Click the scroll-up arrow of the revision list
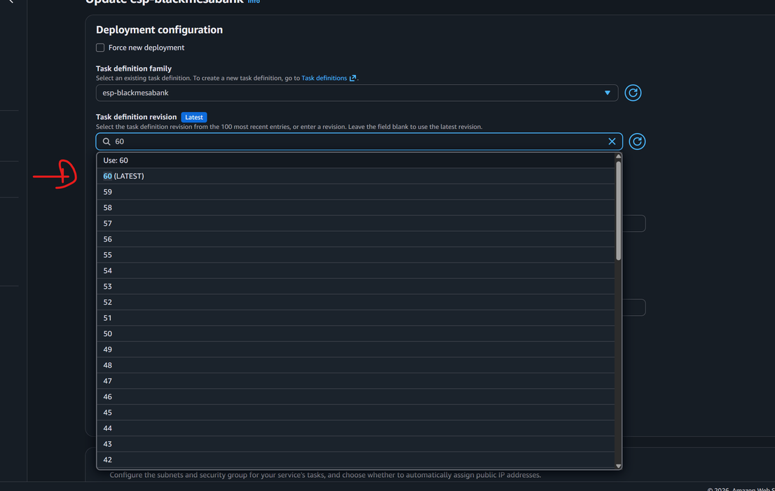775x491 pixels. (618, 157)
